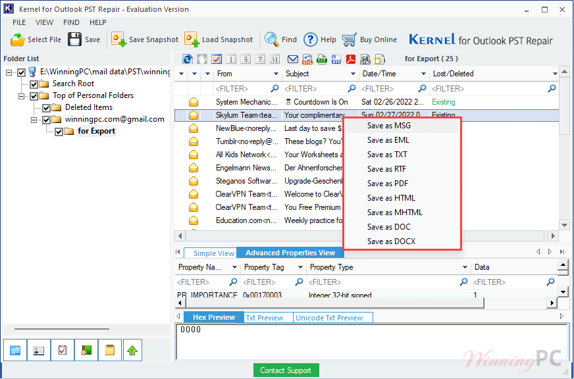
Task: Click the green up arrow icon
Action: click(132, 350)
